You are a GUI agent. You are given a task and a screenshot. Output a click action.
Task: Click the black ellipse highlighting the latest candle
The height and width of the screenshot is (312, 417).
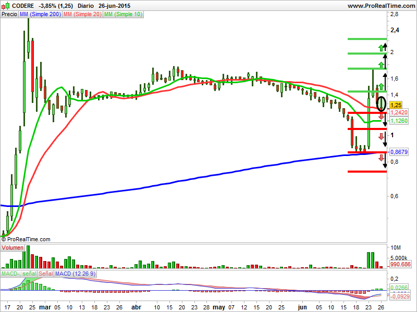pyautogui.click(x=381, y=103)
